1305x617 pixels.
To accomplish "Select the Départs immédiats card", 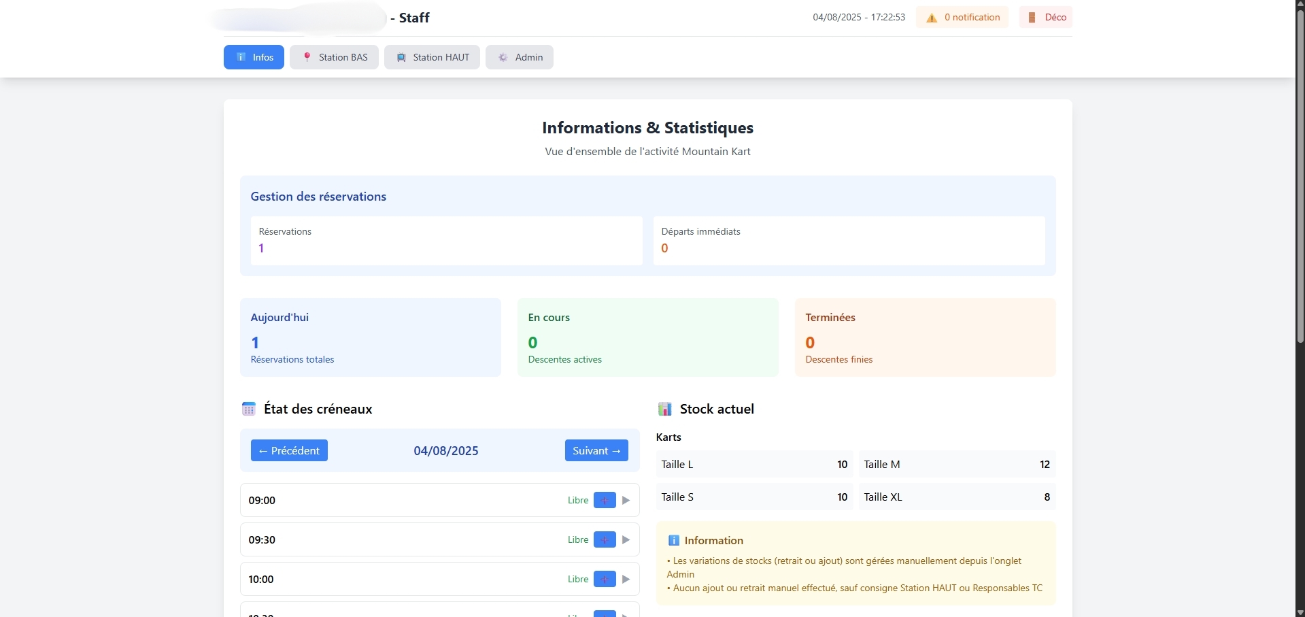I will pyautogui.click(x=849, y=241).
